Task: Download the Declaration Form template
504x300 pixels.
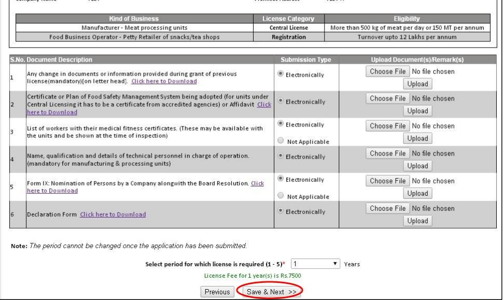Action: tap(113, 215)
